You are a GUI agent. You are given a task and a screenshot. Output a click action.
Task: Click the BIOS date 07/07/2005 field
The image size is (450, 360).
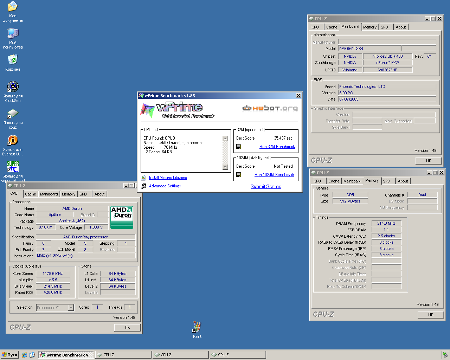pos(387,99)
